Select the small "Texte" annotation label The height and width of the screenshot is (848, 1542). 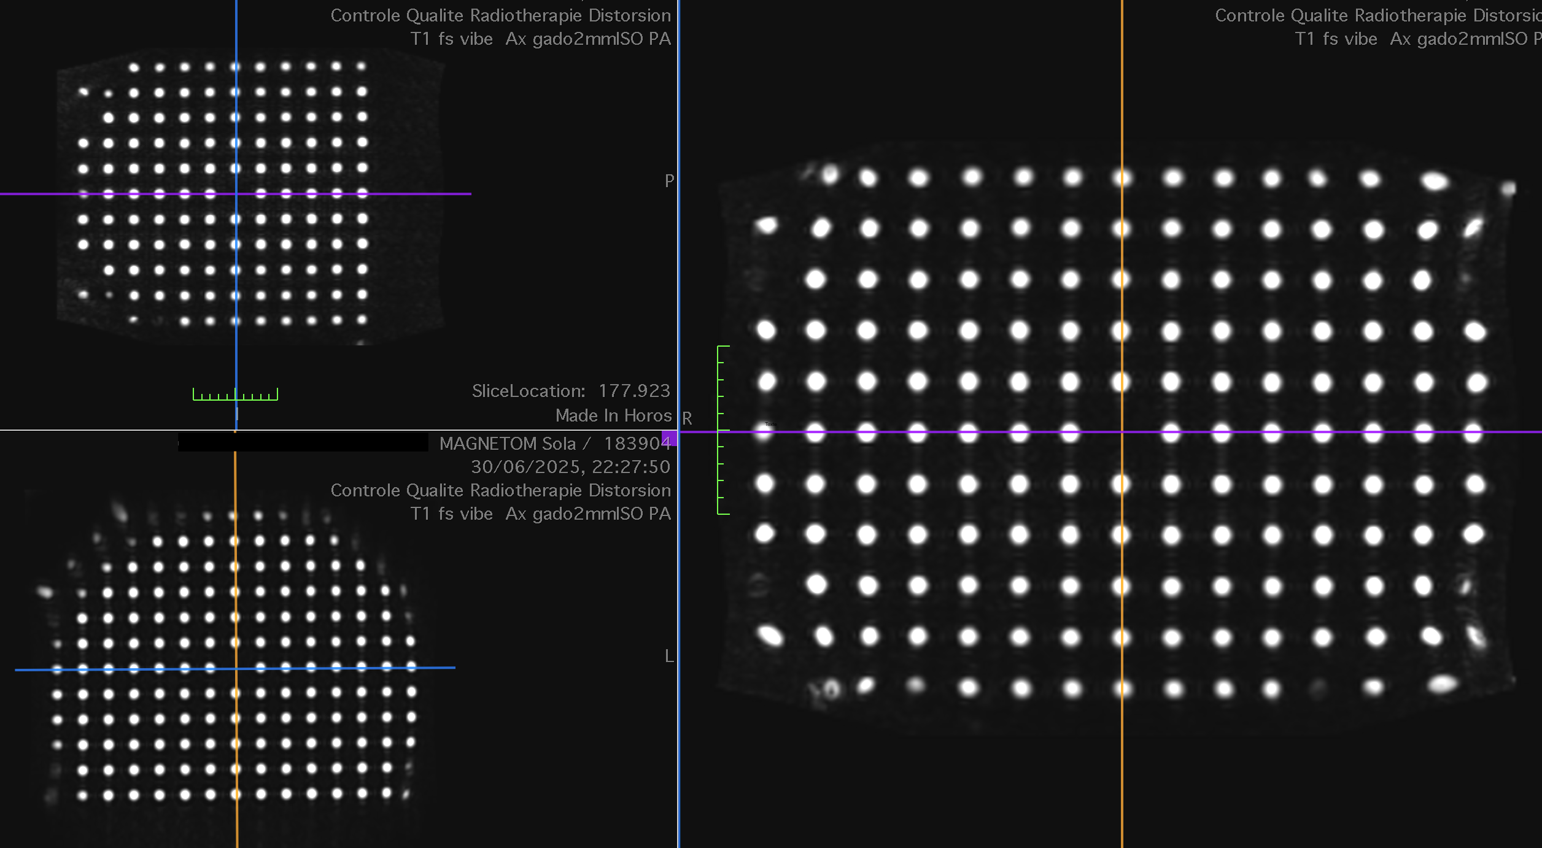(x=770, y=424)
